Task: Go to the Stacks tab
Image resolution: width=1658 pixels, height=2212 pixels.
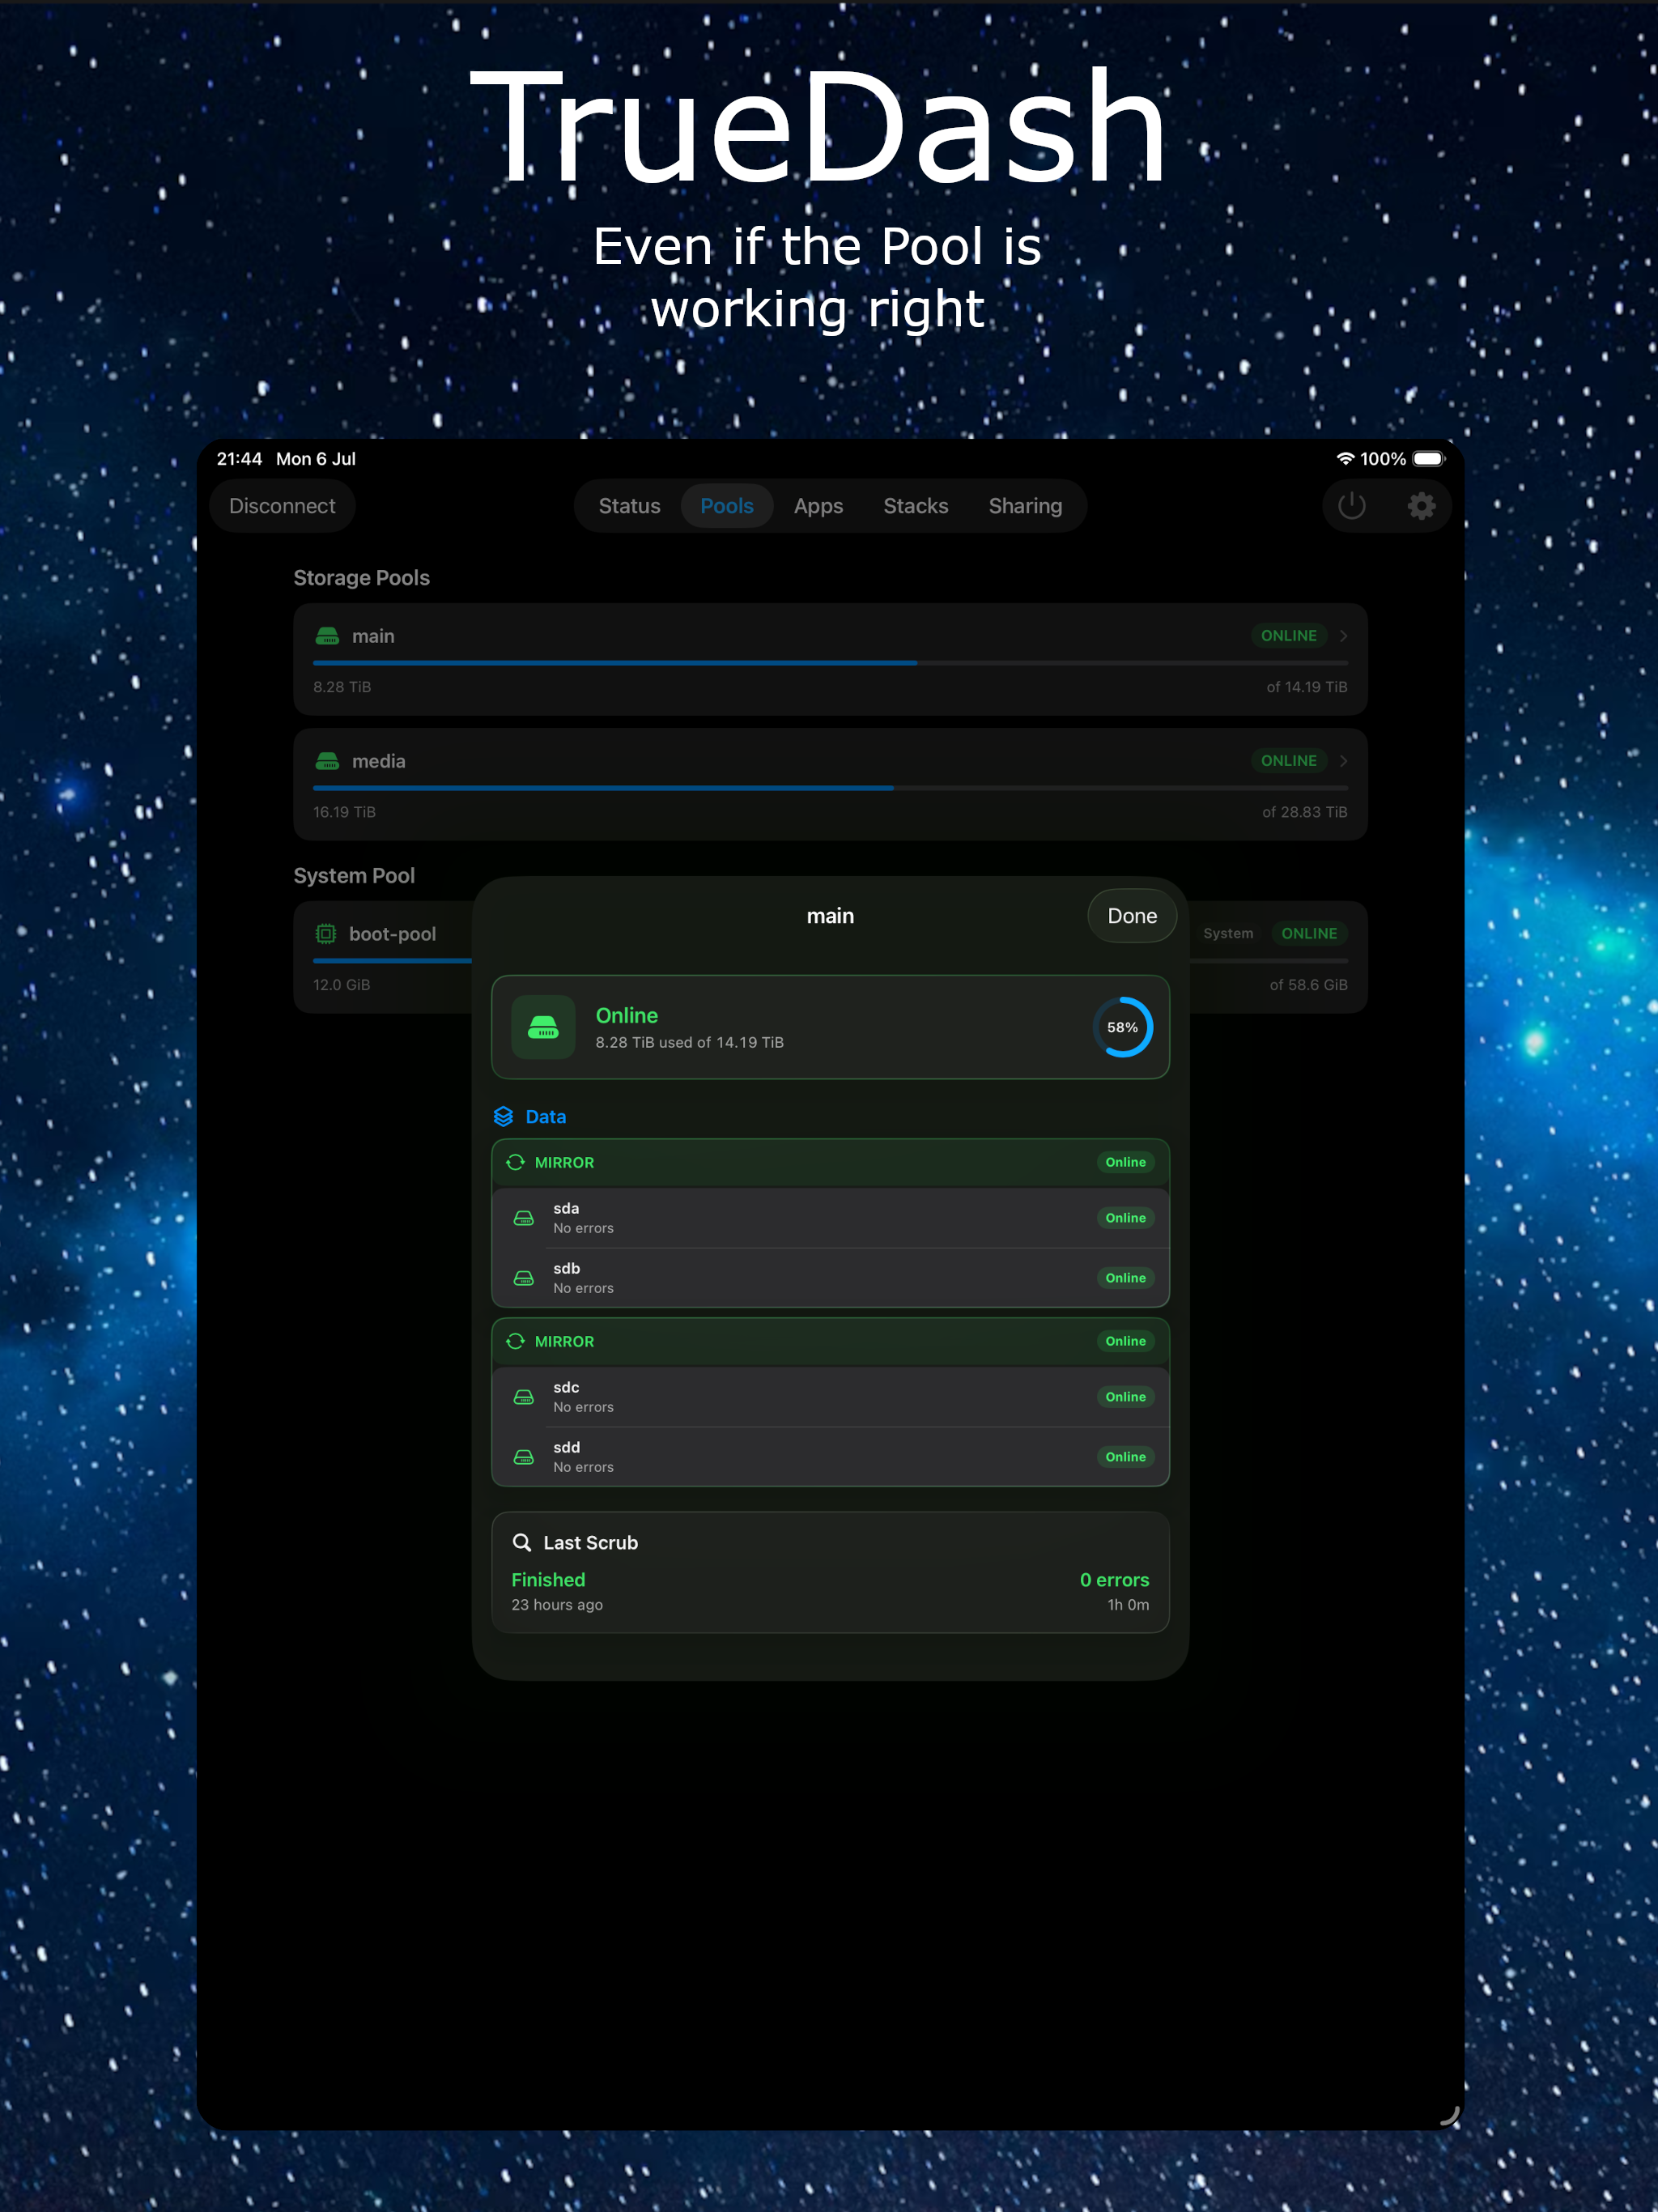Action: pyautogui.click(x=915, y=506)
